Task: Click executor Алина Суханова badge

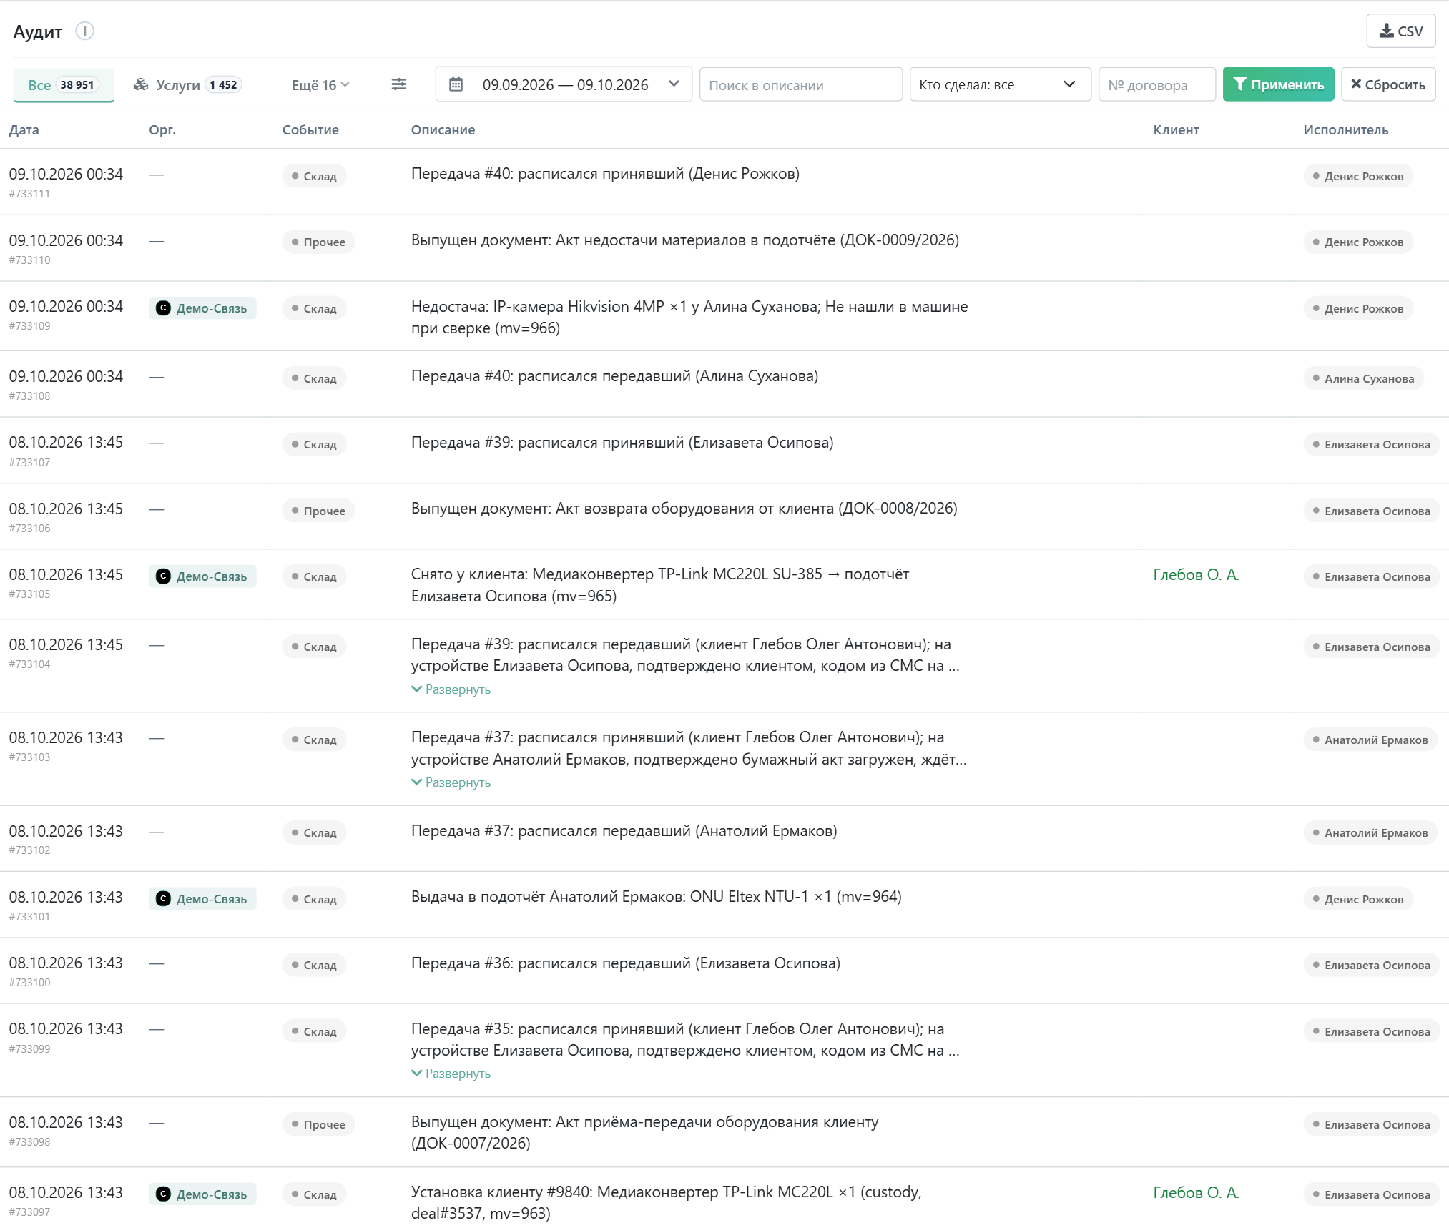Action: pyautogui.click(x=1363, y=378)
